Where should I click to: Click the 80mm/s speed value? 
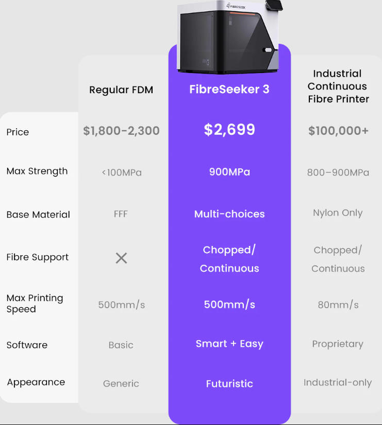[338, 305]
